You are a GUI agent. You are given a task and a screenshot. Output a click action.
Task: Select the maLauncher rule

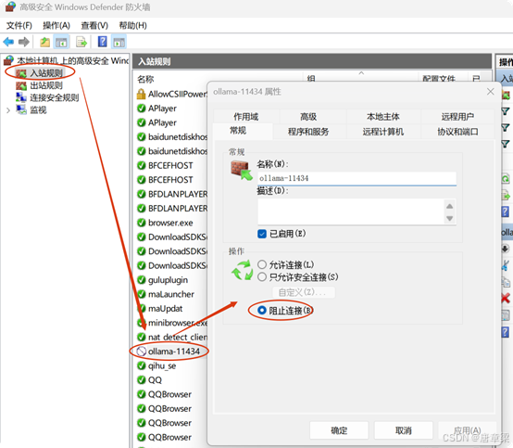click(171, 294)
